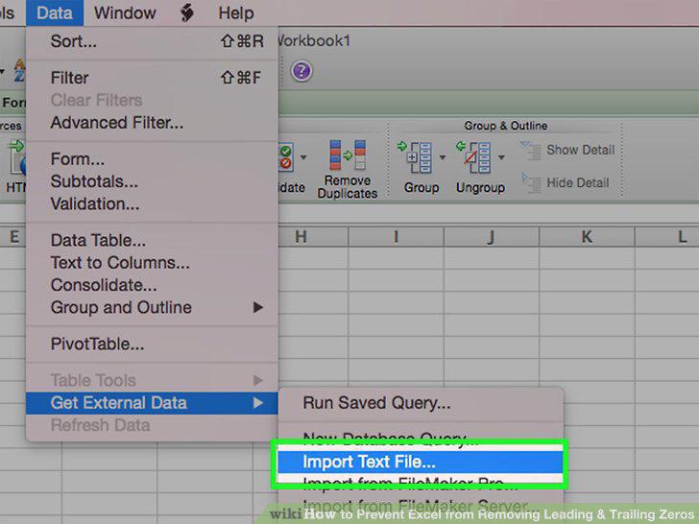Click the Validate icon in the ribbon
Image resolution: width=699 pixels, height=524 pixels.
click(x=286, y=156)
